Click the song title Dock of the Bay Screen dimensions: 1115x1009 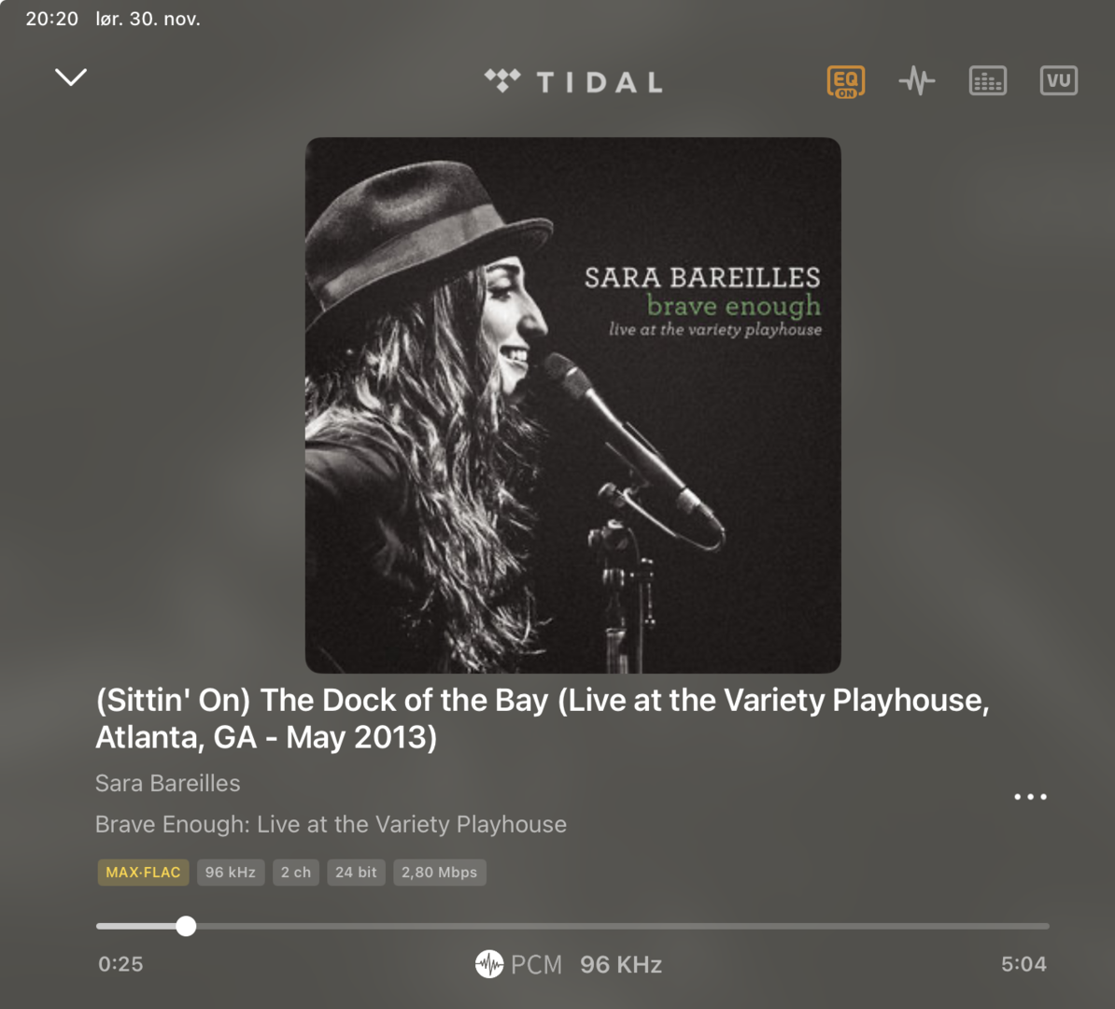543,718
